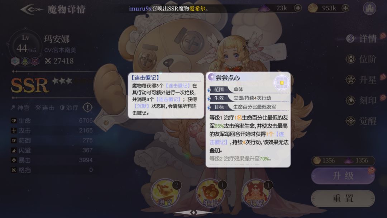This screenshot has height=218, width=387.
Task: Open the 升星 star-up tab
Action: pos(362,80)
